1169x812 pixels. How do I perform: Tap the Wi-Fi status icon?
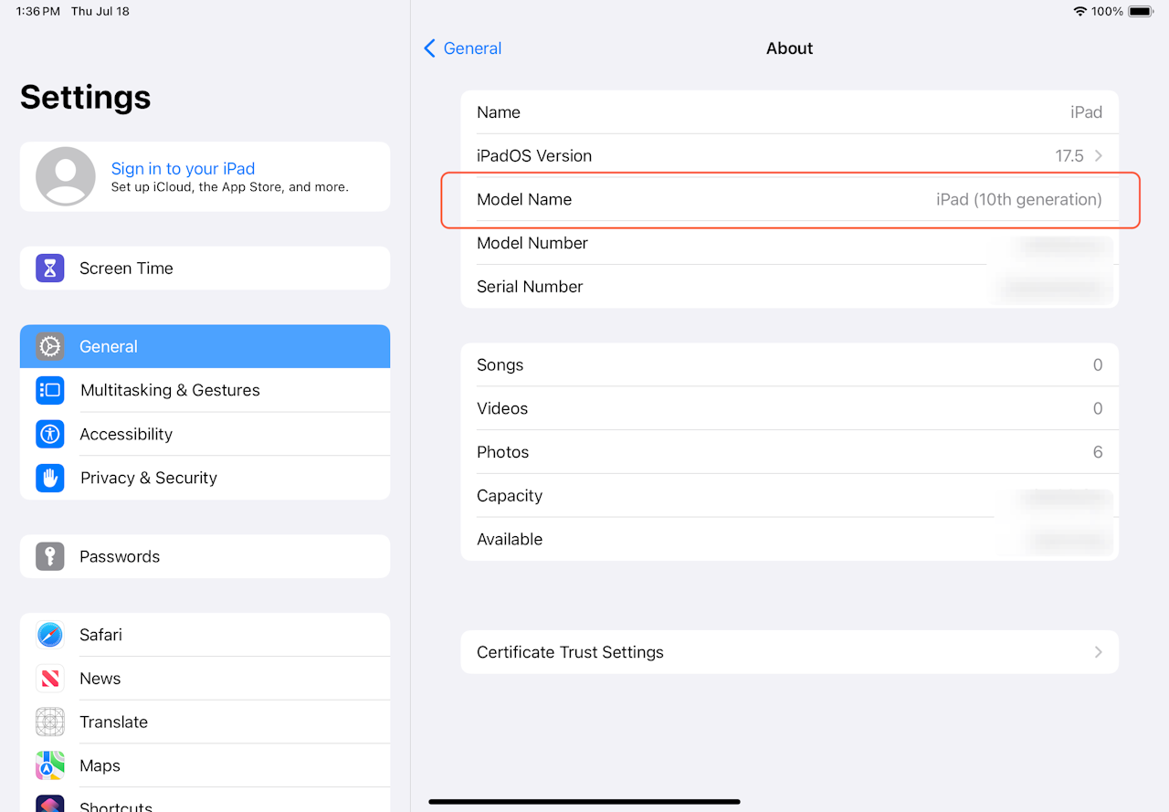1080,12
